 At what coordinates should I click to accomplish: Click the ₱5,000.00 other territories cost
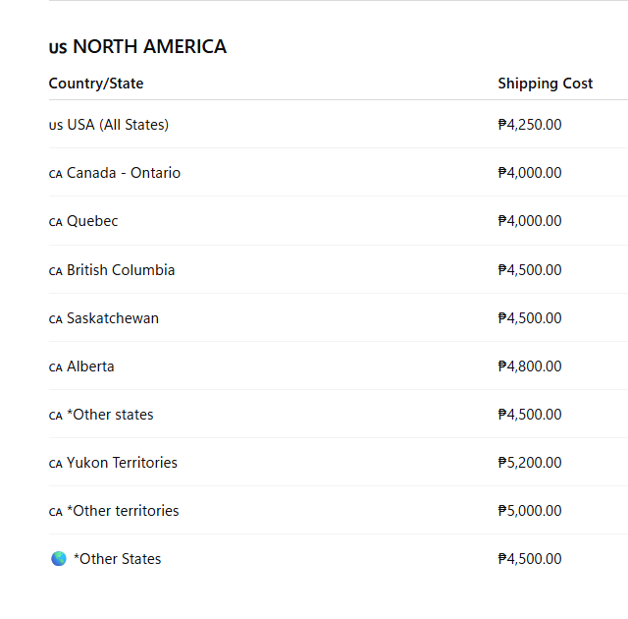530,511
